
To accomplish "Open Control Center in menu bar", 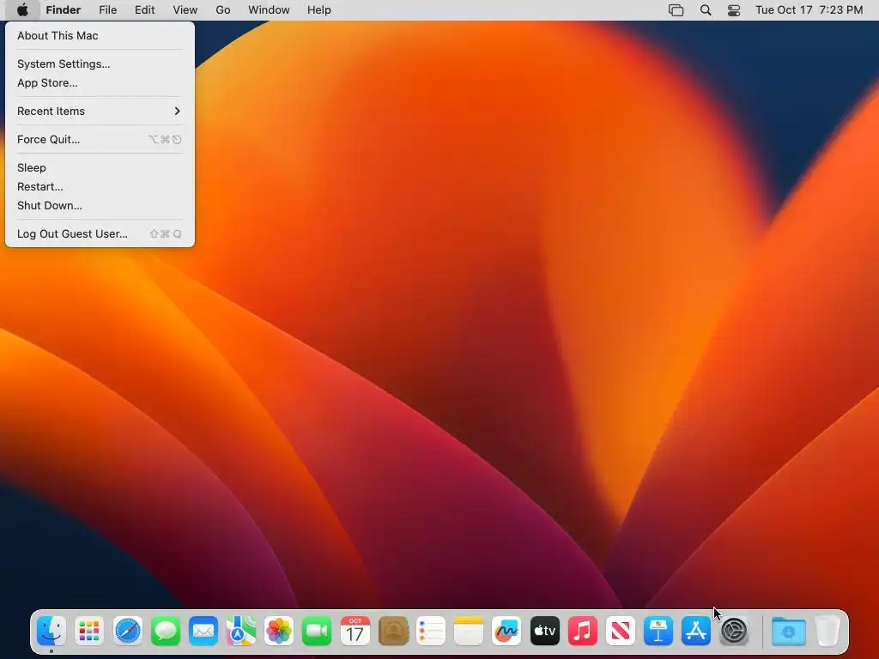I will (734, 10).
